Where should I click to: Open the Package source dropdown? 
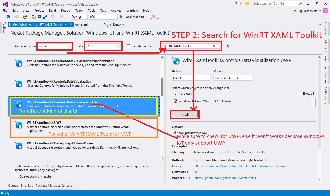point(55,46)
